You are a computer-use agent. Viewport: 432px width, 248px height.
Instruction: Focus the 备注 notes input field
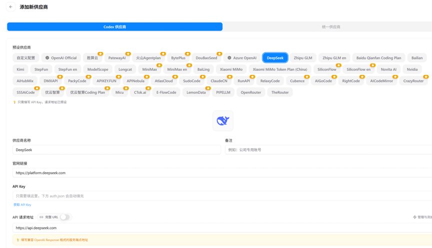click(329, 150)
